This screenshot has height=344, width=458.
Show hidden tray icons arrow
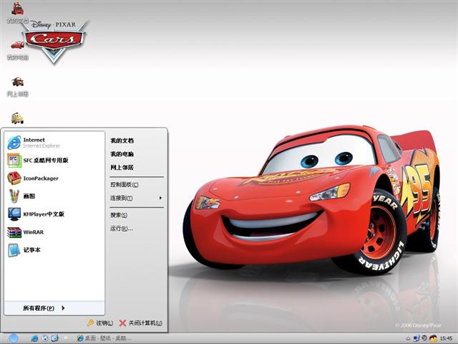pos(408,338)
